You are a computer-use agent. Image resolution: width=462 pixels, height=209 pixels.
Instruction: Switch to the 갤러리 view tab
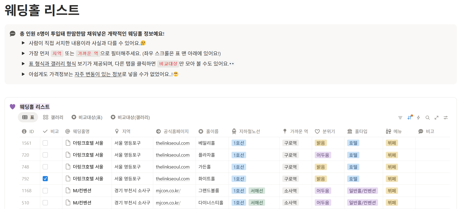click(53, 117)
